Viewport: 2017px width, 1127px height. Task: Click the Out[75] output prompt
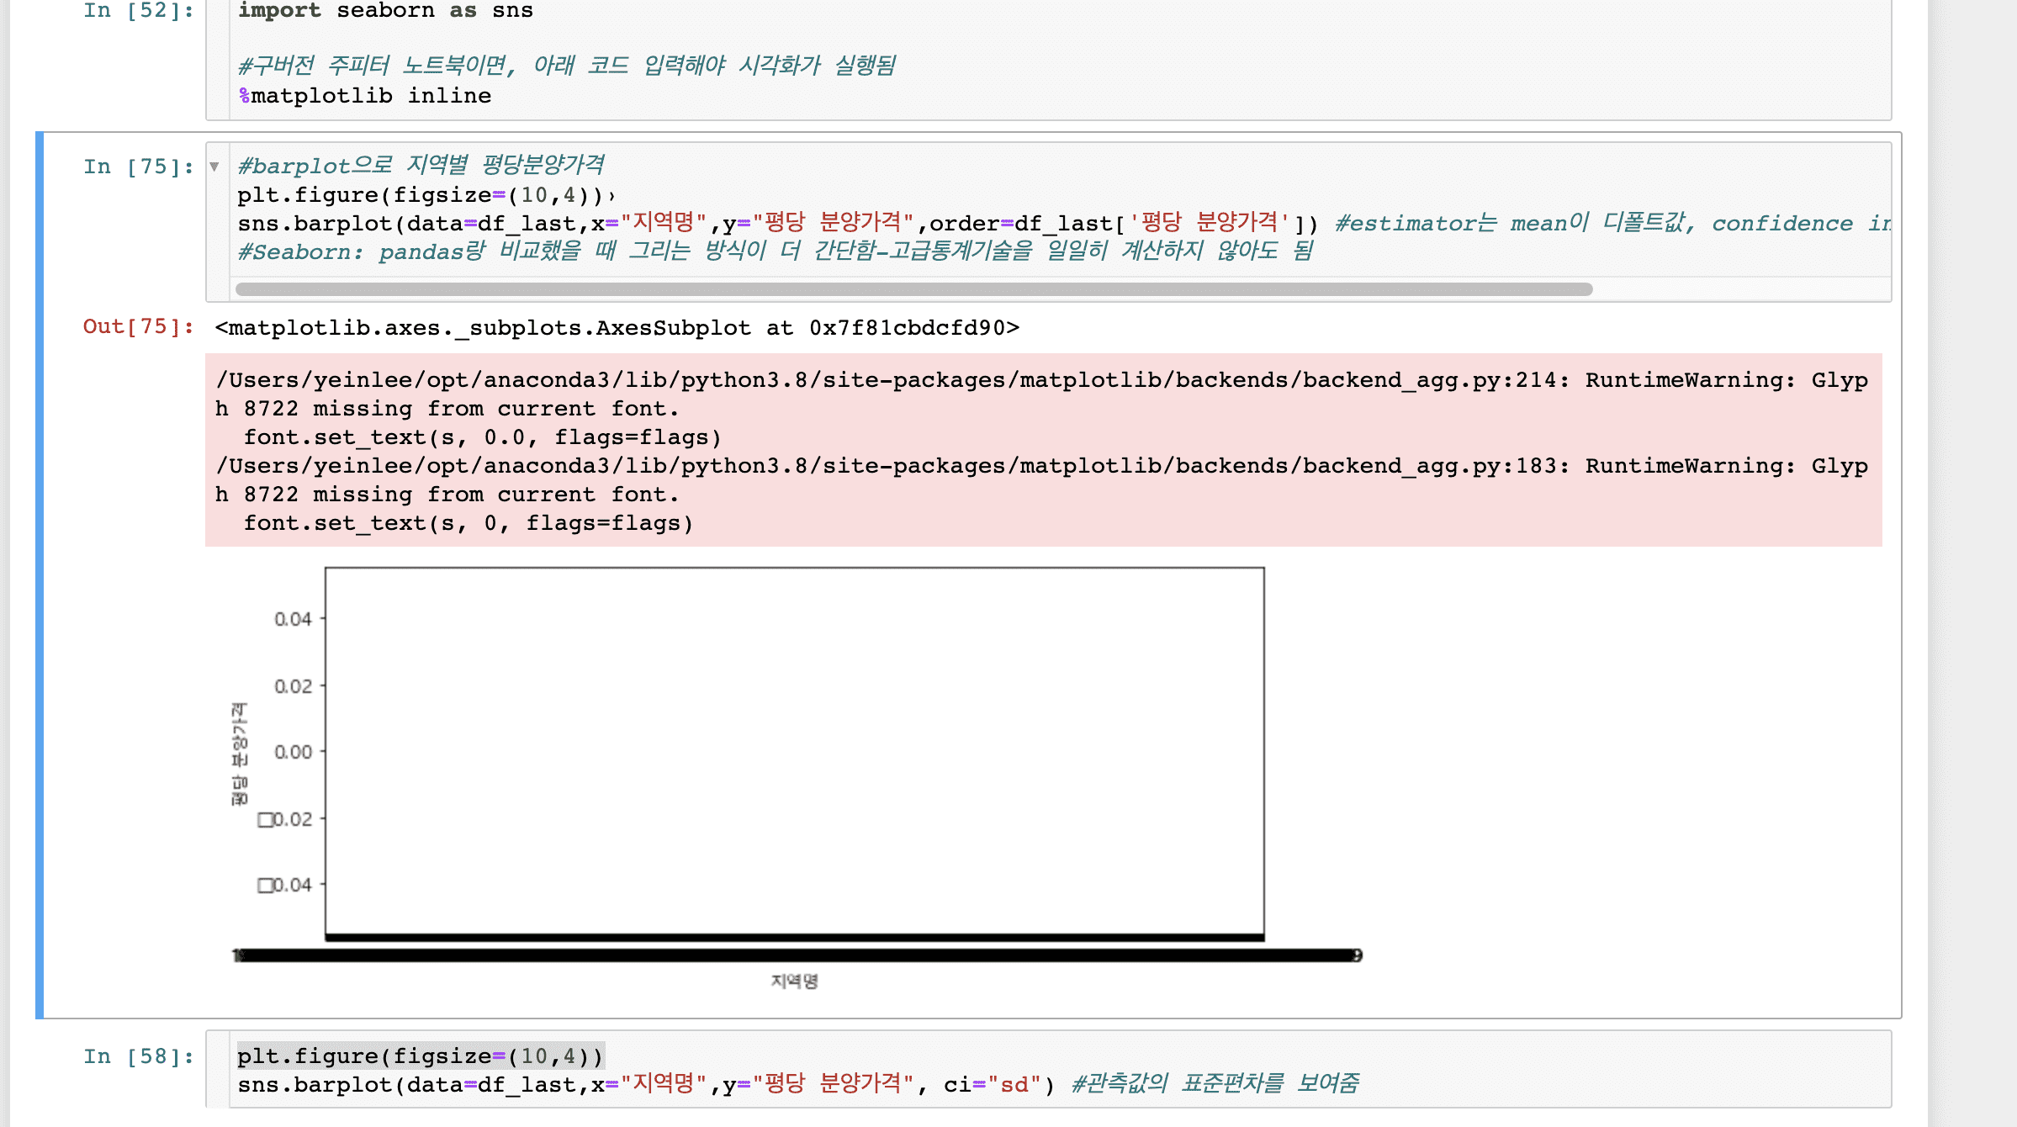138,327
